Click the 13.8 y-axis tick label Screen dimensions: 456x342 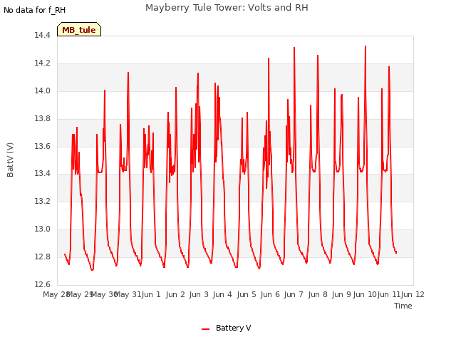tap(42, 119)
